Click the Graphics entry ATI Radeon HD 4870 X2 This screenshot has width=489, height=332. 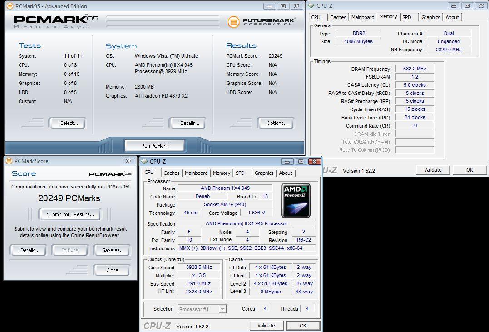click(x=161, y=96)
